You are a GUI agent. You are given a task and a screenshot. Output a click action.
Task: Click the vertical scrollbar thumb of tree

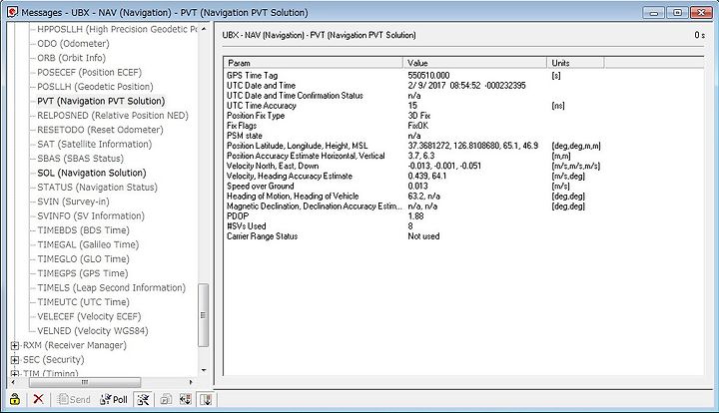click(203, 315)
